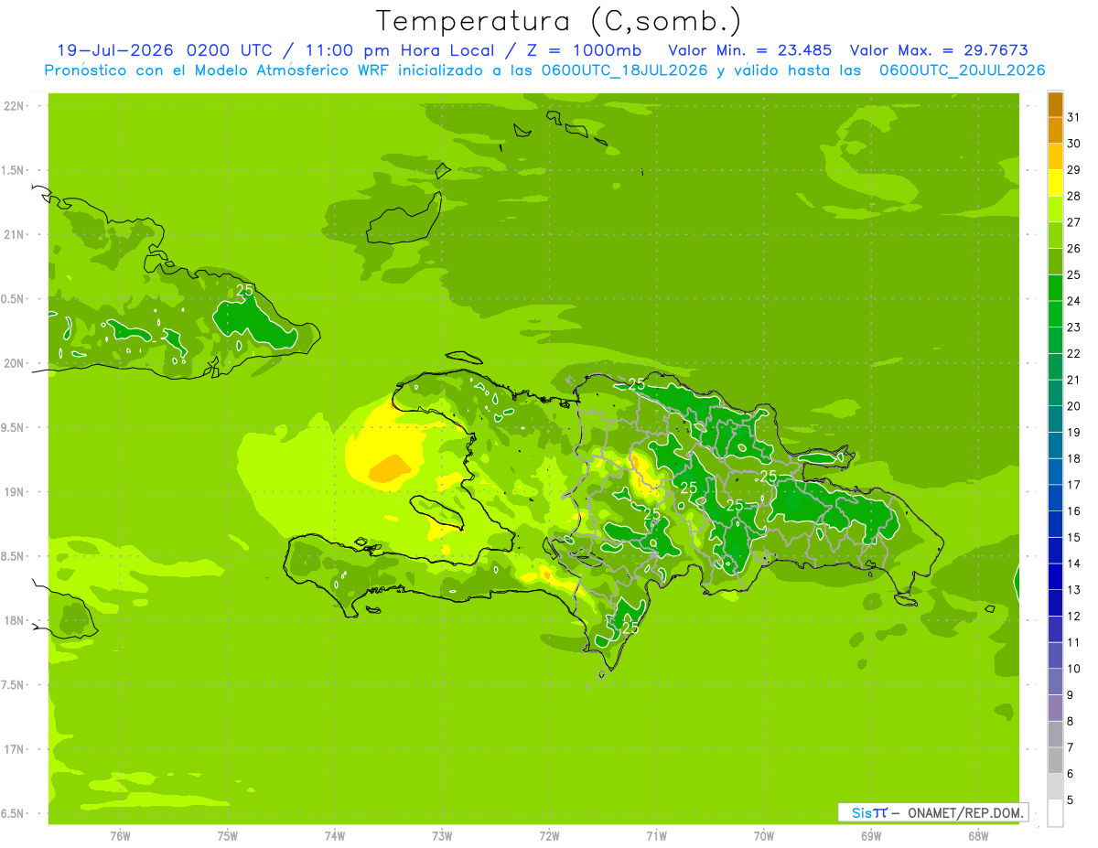Screen dimensions: 1098x848
Task: Click the '19N' latitude axis label
Action: click(14, 491)
